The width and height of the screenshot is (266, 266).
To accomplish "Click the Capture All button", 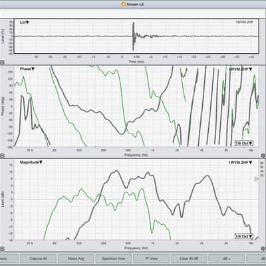I will coord(38,259).
